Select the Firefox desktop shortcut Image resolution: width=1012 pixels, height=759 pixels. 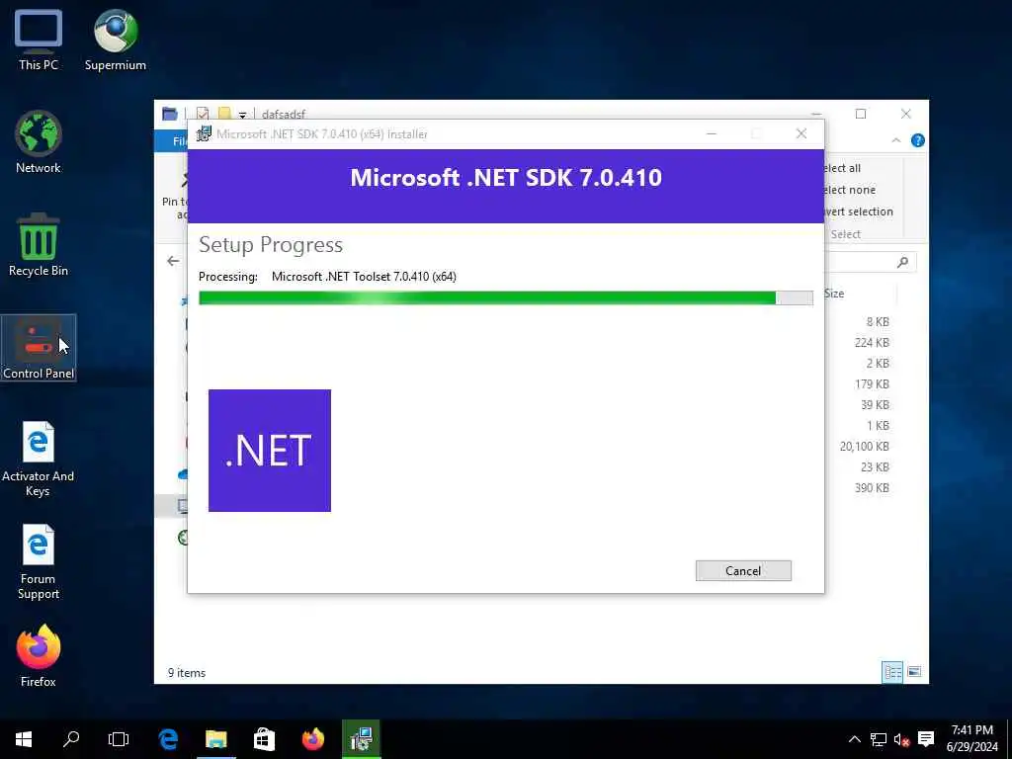pyautogui.click(x=39, y=656)
